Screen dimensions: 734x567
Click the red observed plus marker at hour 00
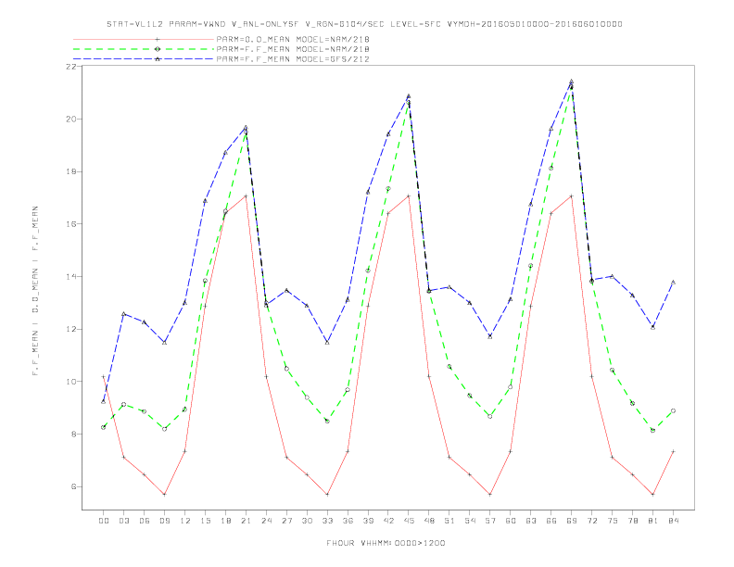pyautogui.click(x=104, y=376)
